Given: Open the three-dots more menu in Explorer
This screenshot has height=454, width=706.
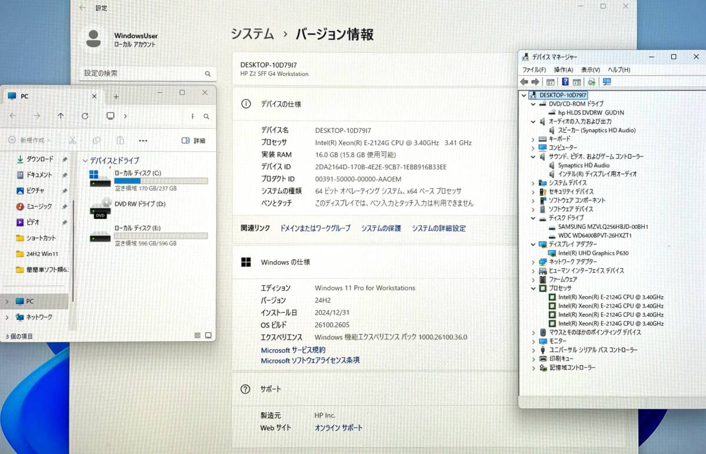Looking at the screenshot, I should click(143, 141).
